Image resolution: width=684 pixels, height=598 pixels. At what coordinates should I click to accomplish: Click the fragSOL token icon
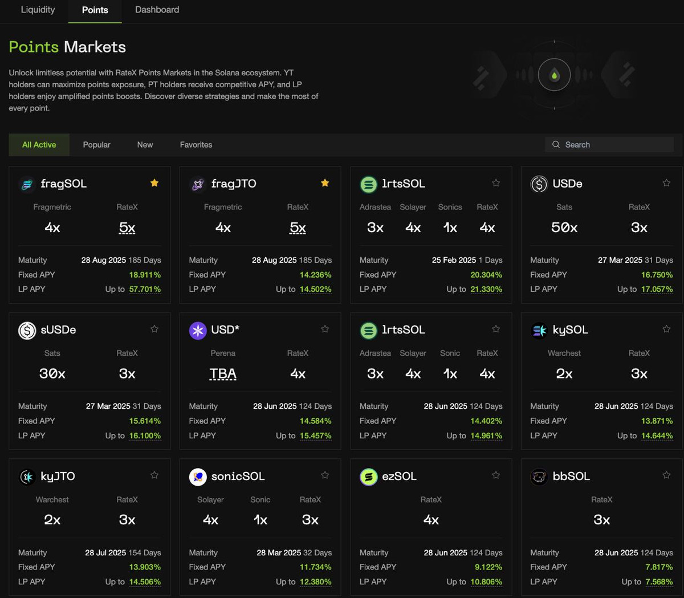27,184
